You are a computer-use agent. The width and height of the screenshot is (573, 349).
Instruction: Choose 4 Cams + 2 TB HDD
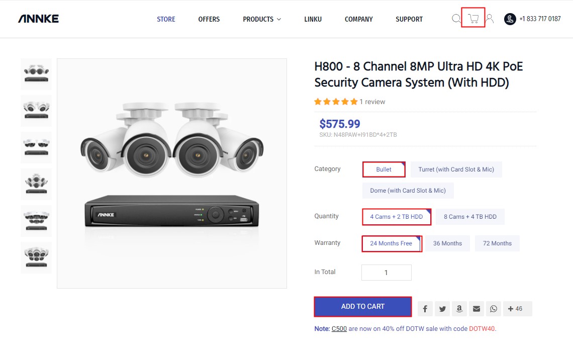coord(397,217)
